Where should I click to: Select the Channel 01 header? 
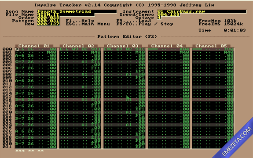click(34, 46)
